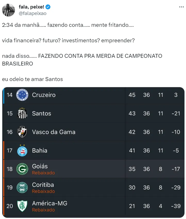This screenshot has height=219, width=186.
Task: Click the Bahia club crest icon
Action: click(22, 150)
